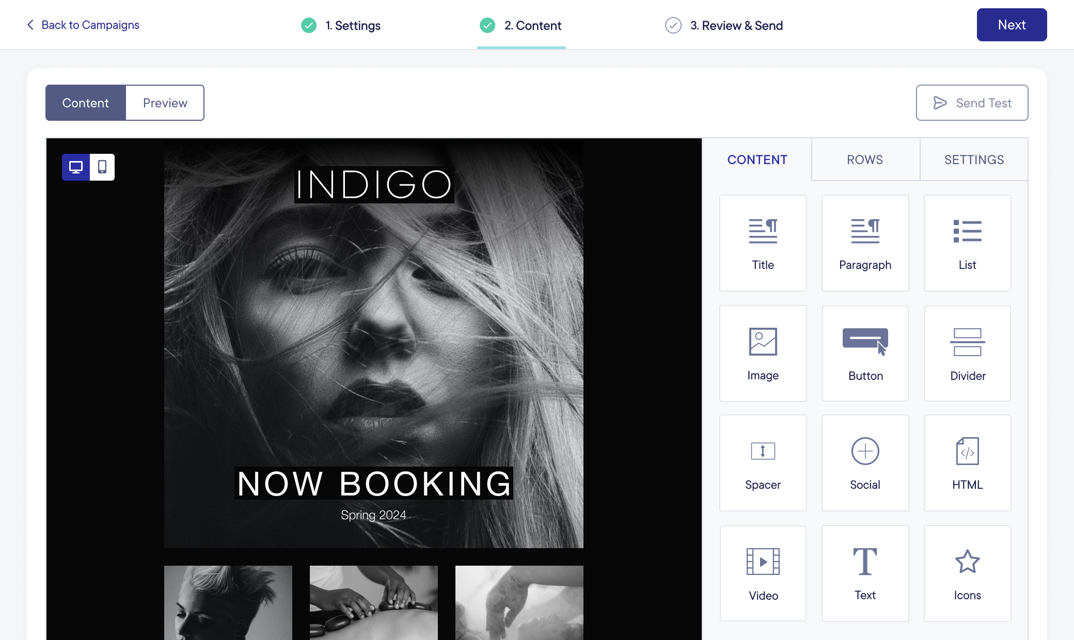Pick the Paragraph content block
The width and height of the screenshot is (1074, 640).
pos(865,243)
